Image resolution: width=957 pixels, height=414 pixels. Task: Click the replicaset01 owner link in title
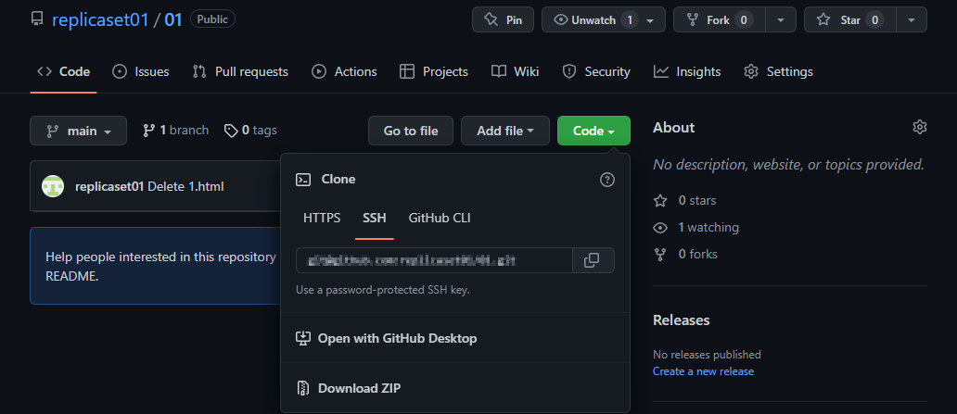point(100,19)
